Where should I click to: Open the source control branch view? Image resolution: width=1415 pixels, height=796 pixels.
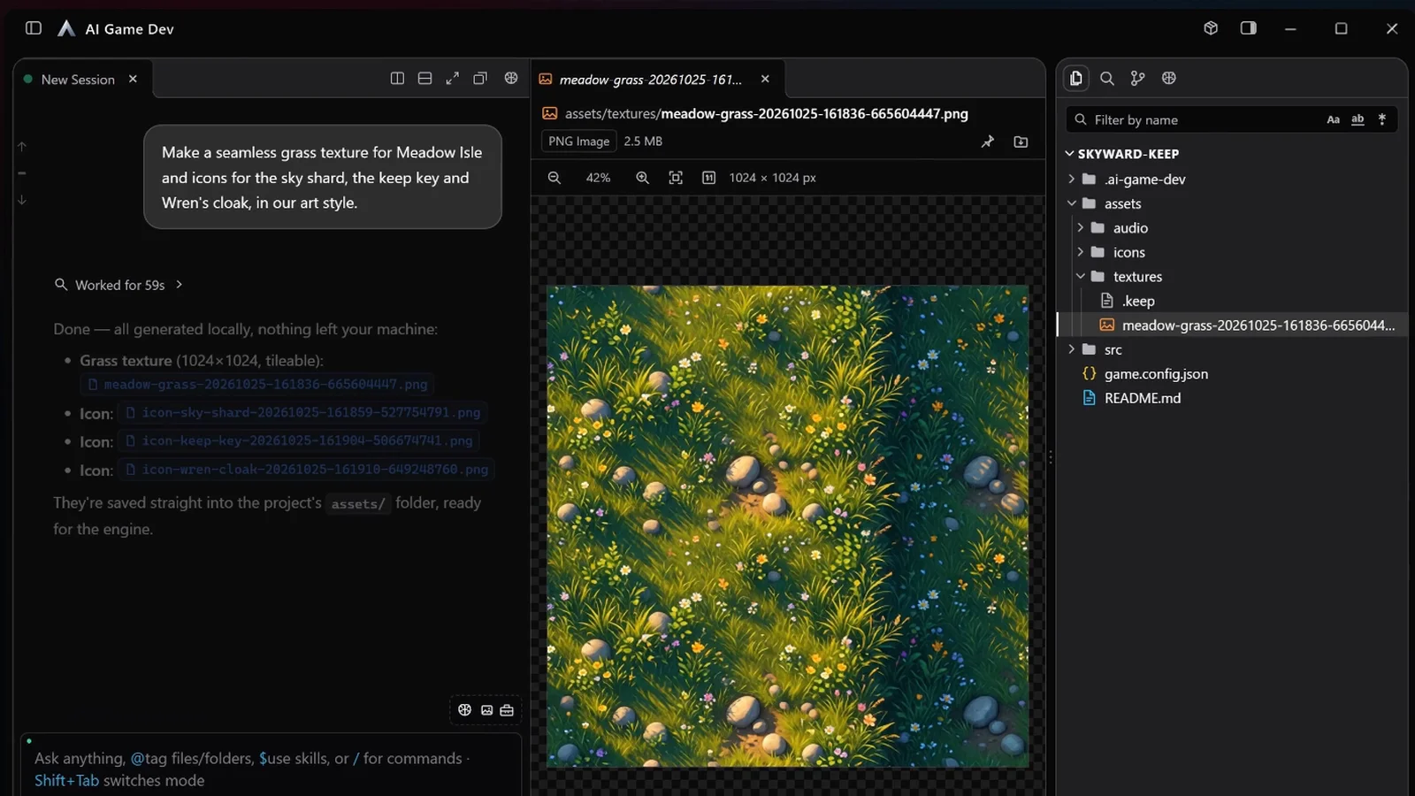click(1137, 78)
